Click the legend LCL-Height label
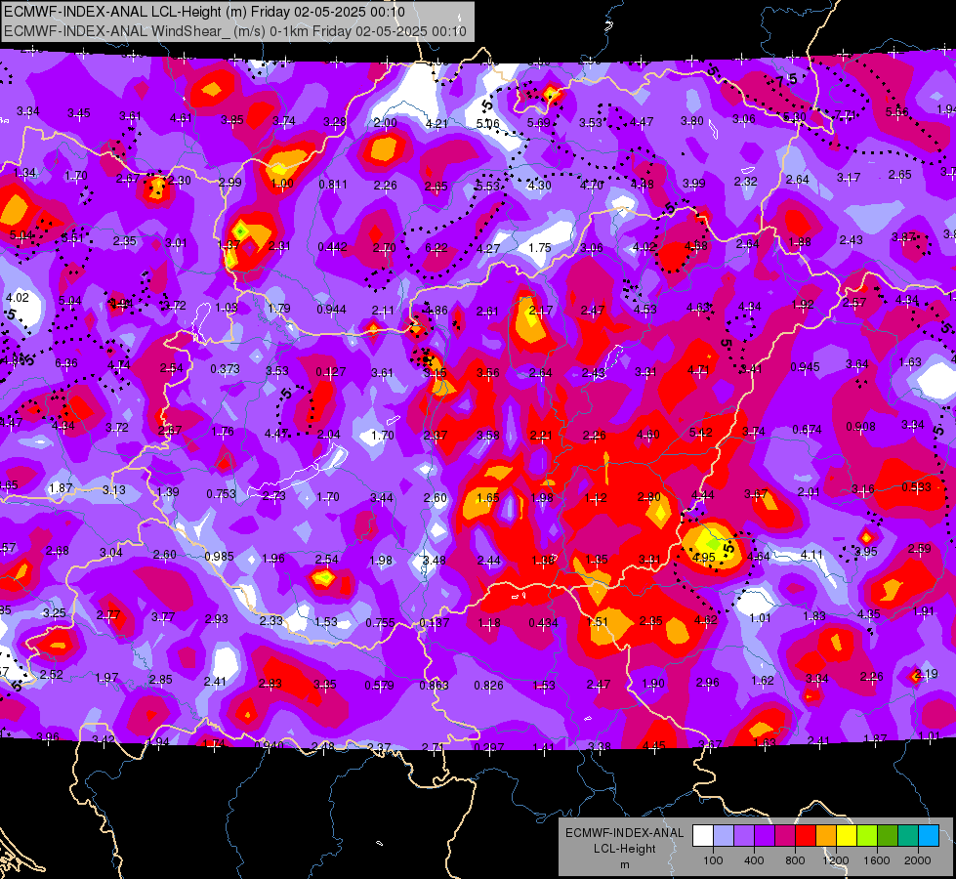 click(x=624, y=849)
